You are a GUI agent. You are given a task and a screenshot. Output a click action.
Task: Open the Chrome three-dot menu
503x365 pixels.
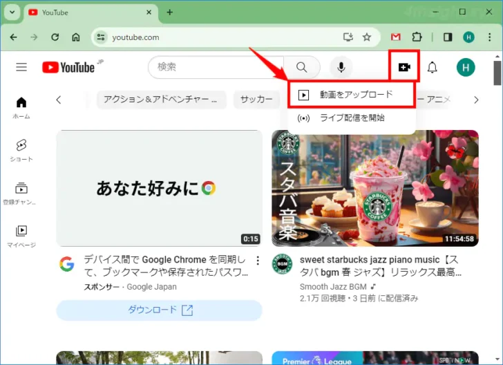coord(489,37)
